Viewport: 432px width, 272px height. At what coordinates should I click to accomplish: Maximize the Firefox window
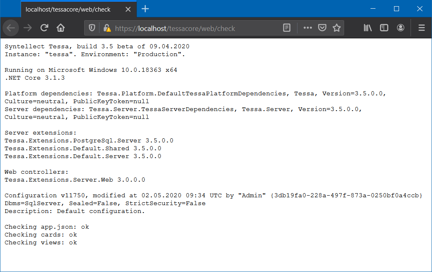click(x=397, y=9)
